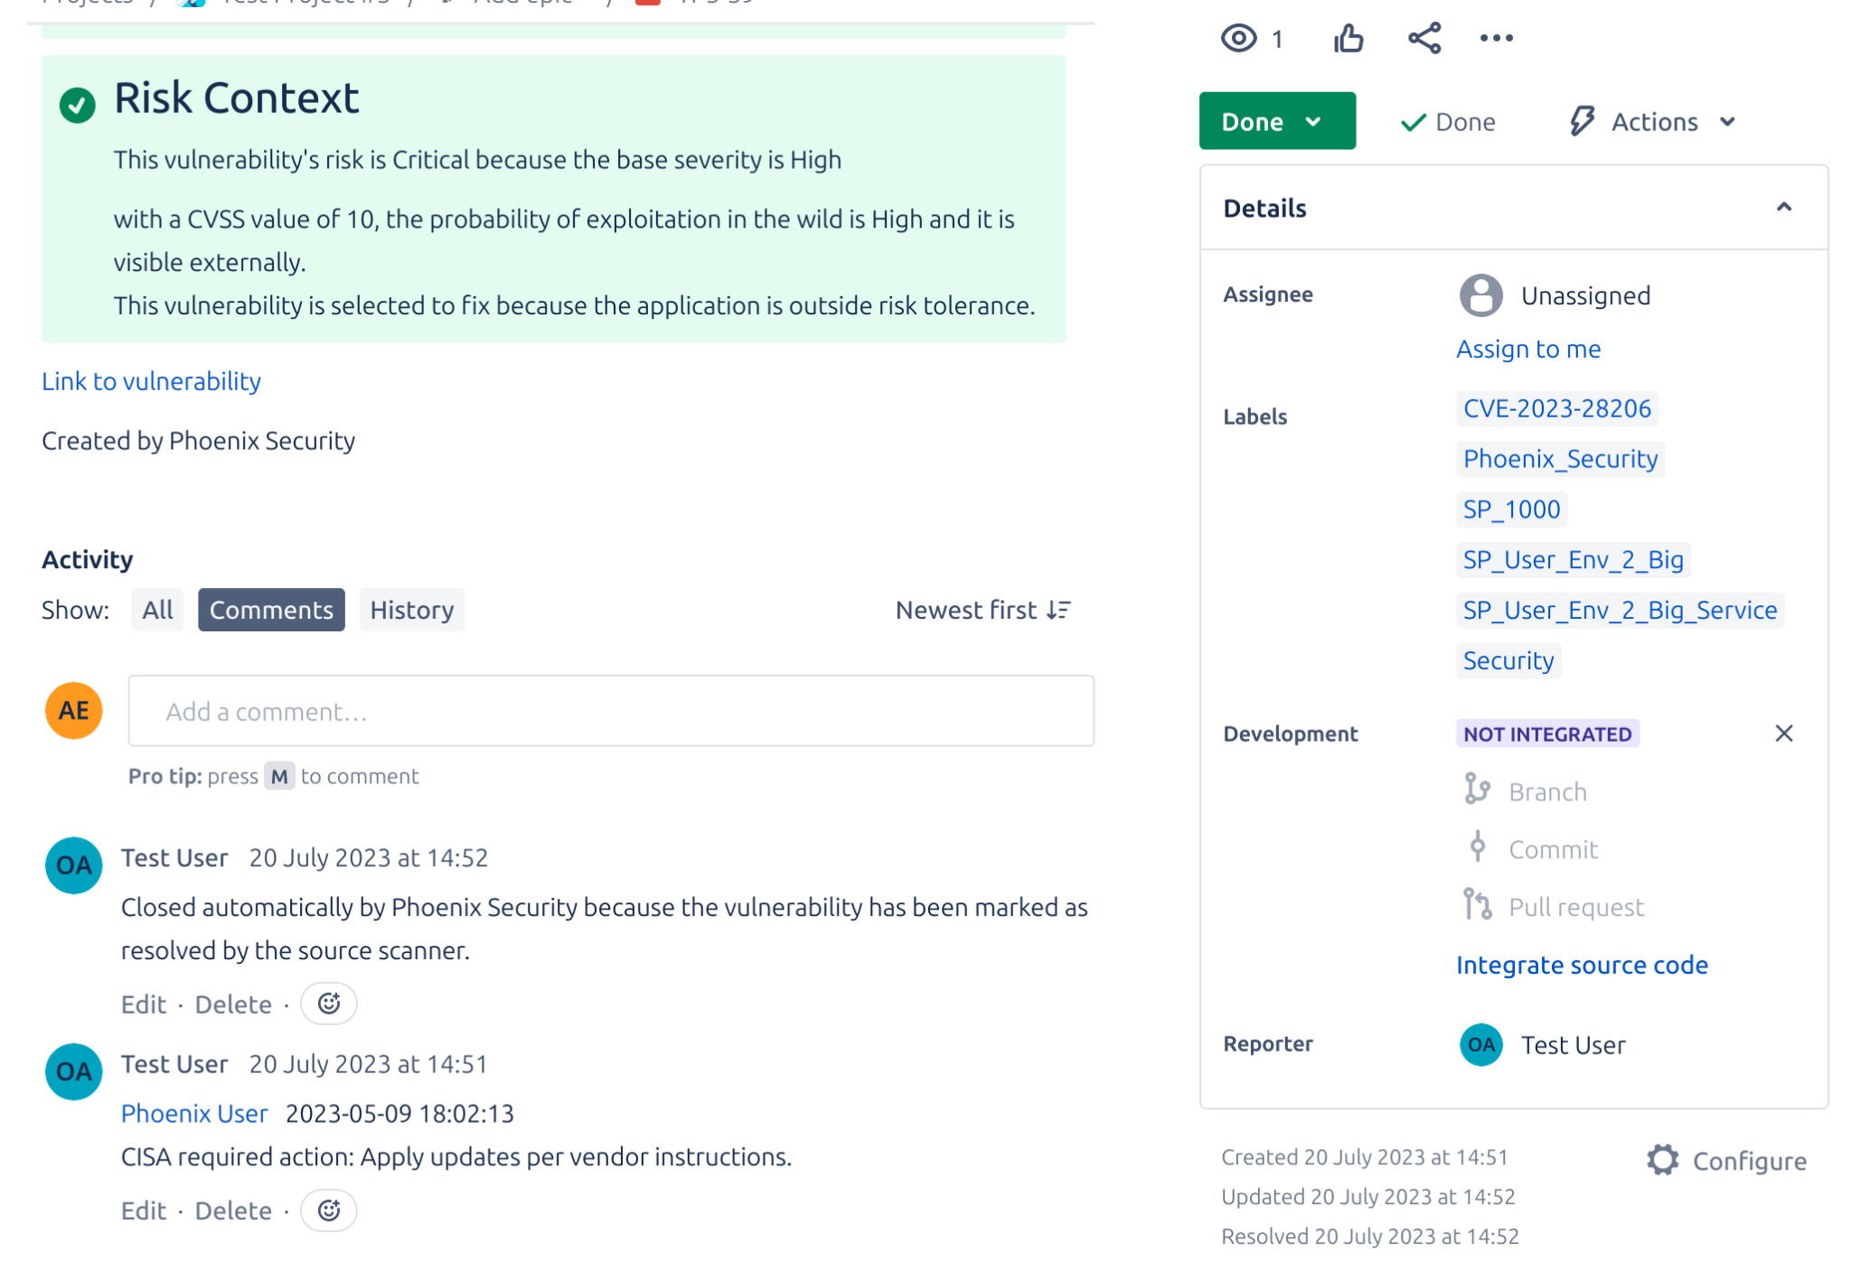This screenshot has height=1270, width=1851.
Task: Open the share dialog icon
Action: pyautogui.click(x=1423, y=38)
